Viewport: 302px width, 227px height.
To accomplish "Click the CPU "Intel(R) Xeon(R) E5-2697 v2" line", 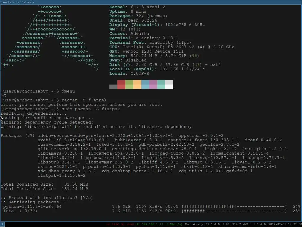I will [x=172, y=47].
